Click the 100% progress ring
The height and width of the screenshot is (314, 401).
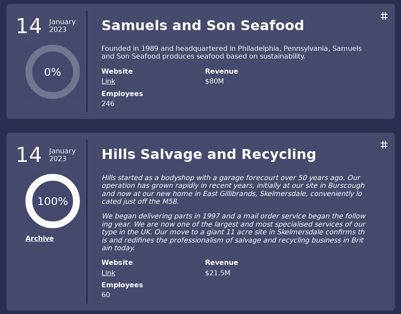point(53,201)
